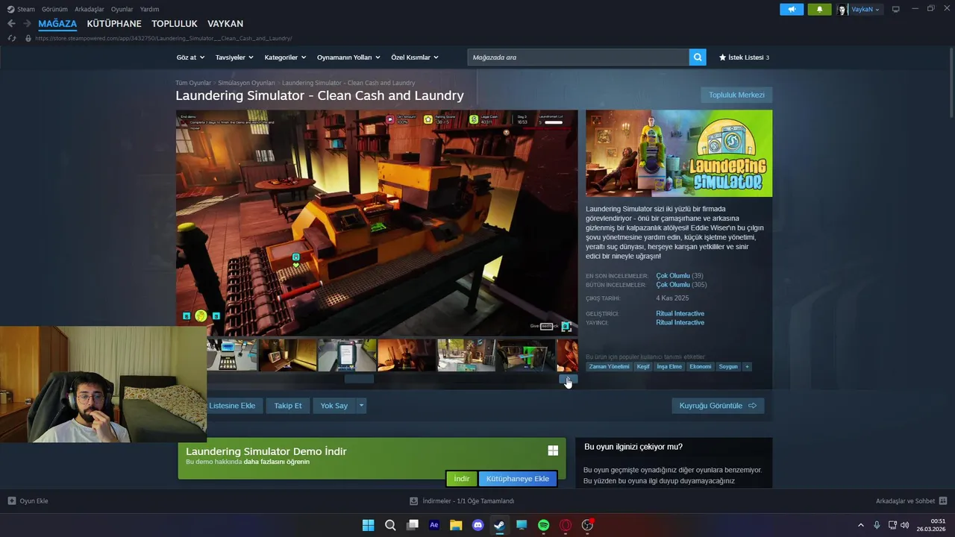Click the Soygun tag
Viewport: 955px width, 537px height.
point(728,366)
